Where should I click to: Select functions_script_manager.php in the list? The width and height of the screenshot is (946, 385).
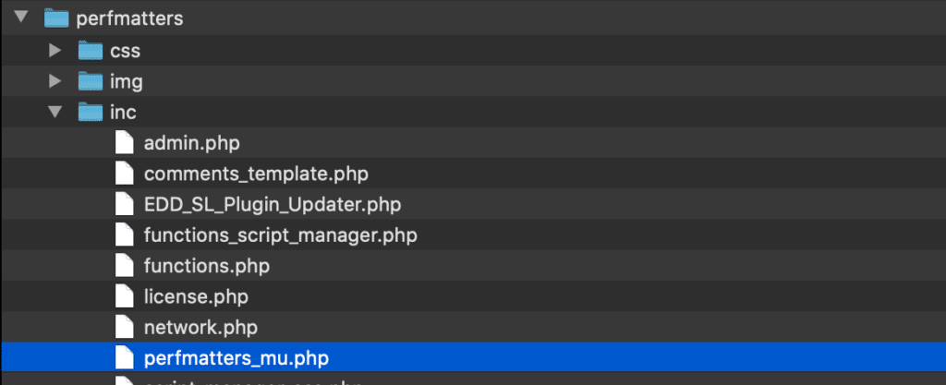pyautogui.click(x=281, y=235)
